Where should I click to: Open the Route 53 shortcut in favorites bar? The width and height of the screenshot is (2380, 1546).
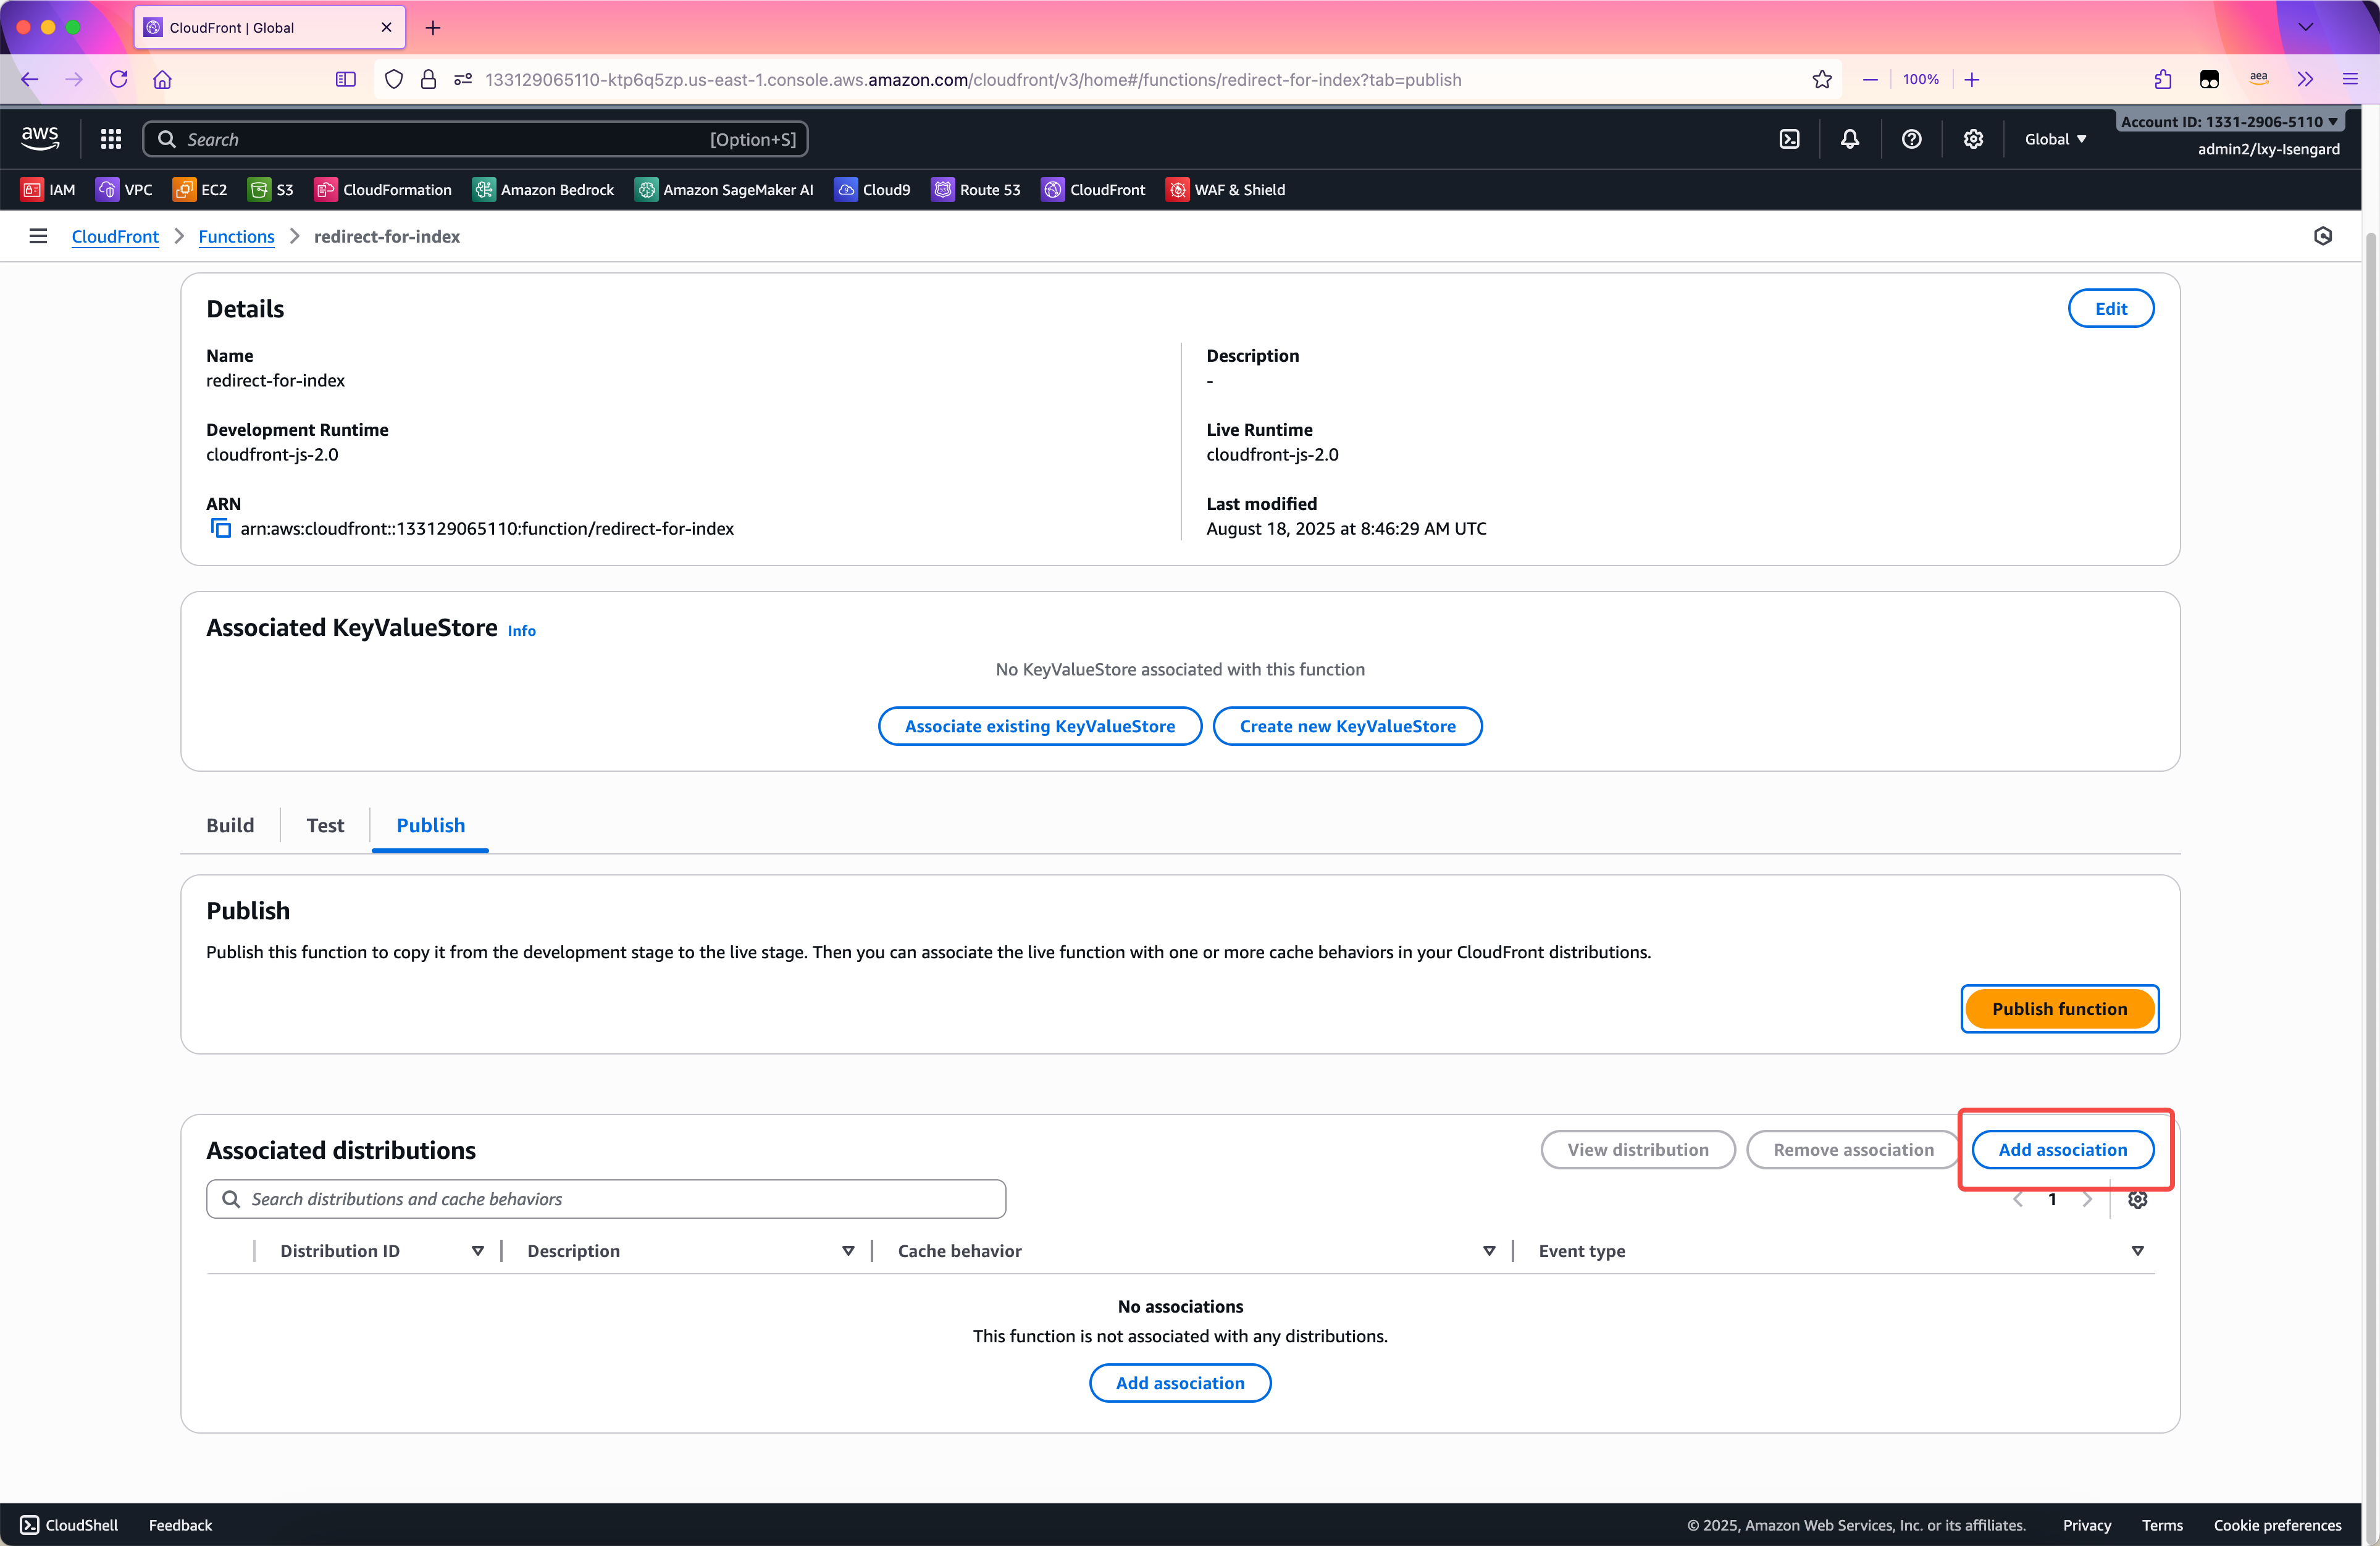[976, 190]
